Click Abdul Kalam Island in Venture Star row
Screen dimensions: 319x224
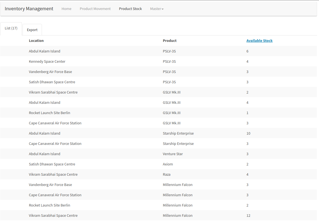(x=44, y=154)
